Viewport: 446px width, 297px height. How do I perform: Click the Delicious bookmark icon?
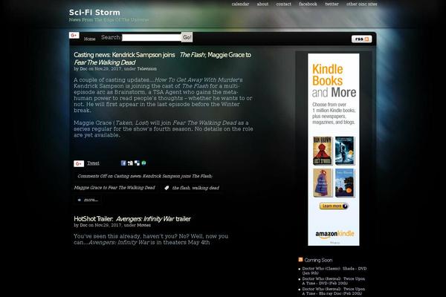[137, 163]
